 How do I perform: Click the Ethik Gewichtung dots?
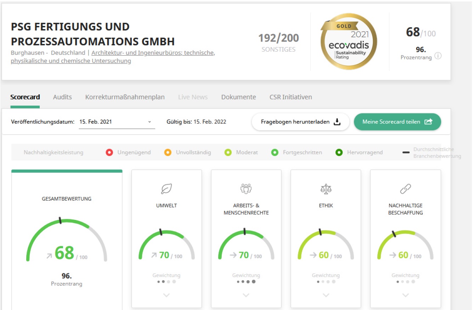click(x=326, y=282)
